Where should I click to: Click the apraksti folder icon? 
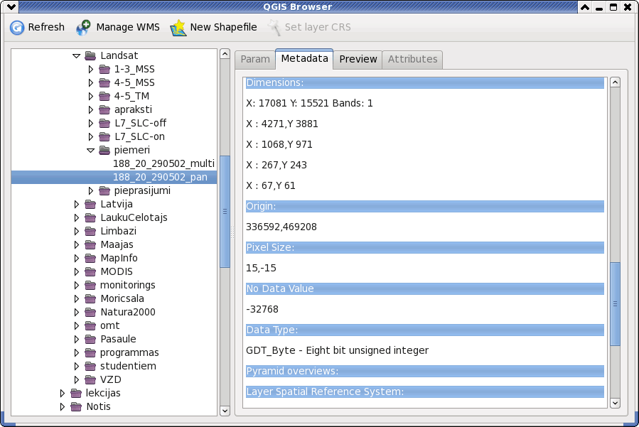[x=104, y=109]
